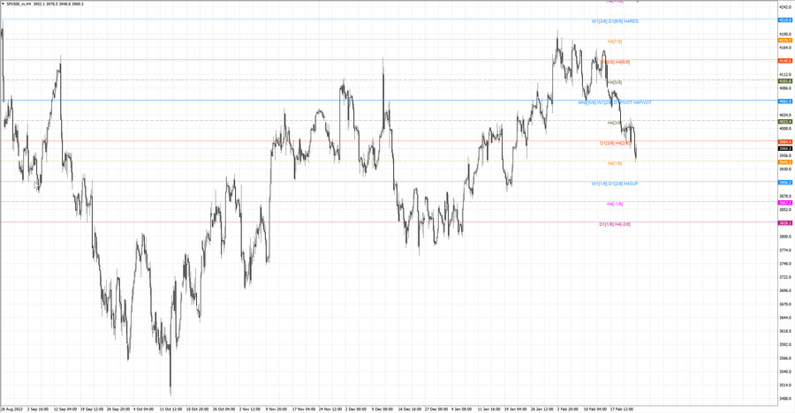Click the '4 Jan 08:00' time axis label
This screenshot has height=413, width=795.
click(462, 409)
